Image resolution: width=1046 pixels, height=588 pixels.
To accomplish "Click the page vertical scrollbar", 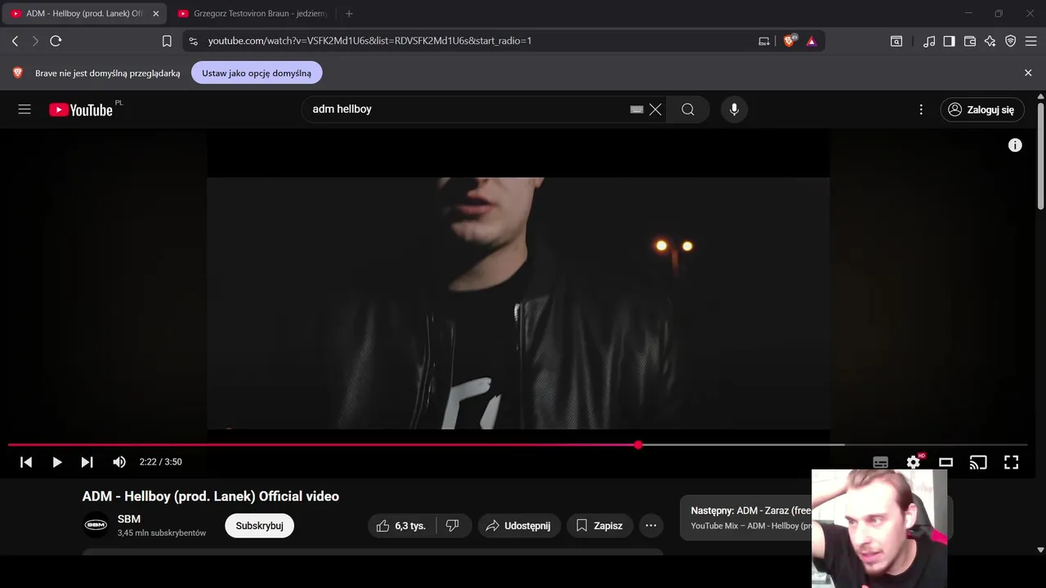I will 1040,155.
